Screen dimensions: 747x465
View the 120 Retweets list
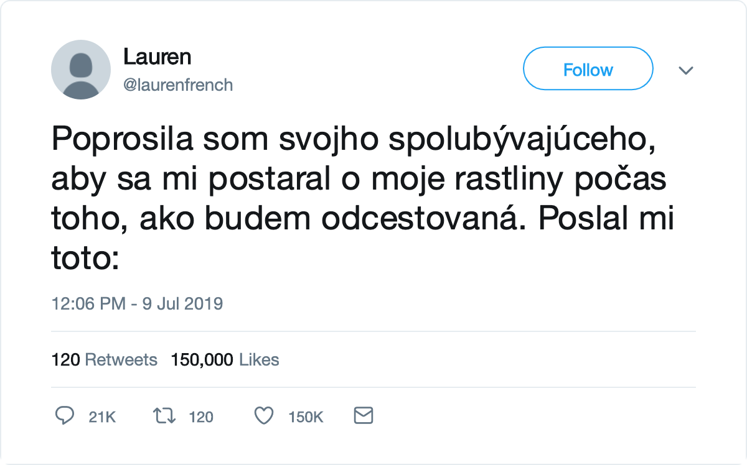point(104,359)
